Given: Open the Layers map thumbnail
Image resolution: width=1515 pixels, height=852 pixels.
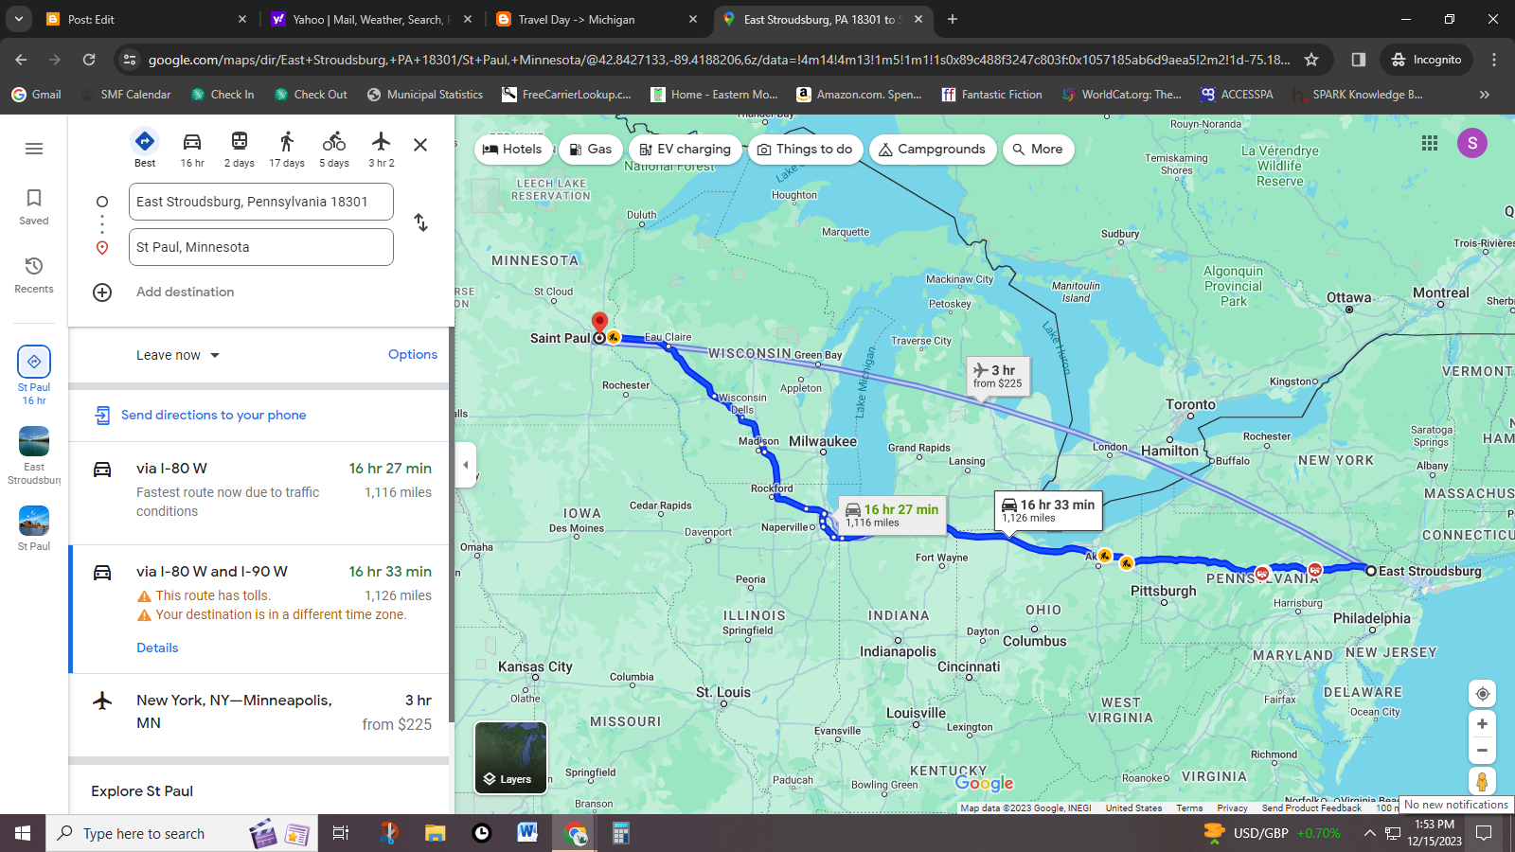Looking at the screenshot, I should click(x=510, y=757).
